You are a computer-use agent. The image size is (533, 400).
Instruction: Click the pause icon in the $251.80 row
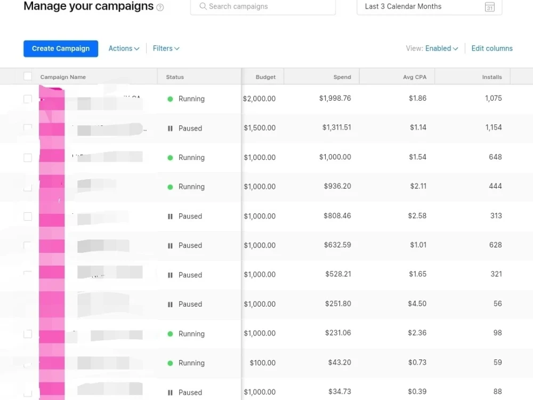pos(171,305)
